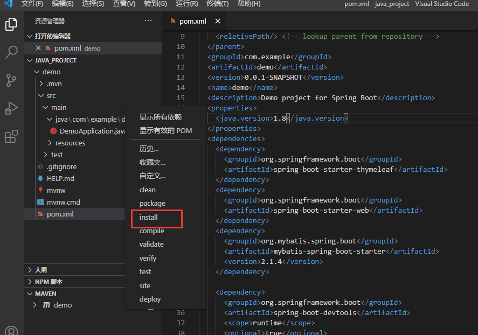The height and width of the screenshot is (335, 478).
Task: Choose 显示有效的 POM in the context menu
Action: [165, 131]
